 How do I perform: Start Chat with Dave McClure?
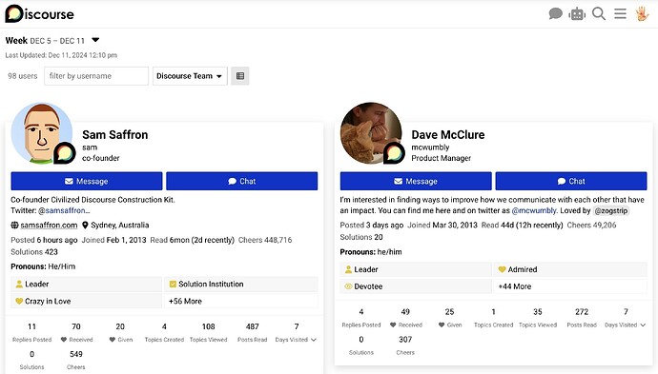571,181
